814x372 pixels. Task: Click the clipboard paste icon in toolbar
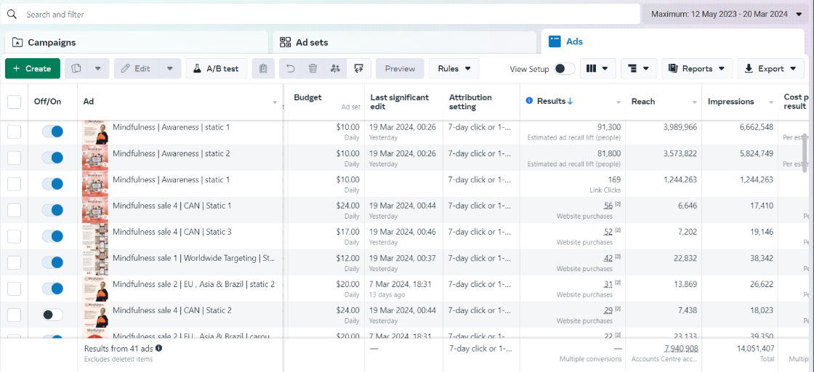click(263, 68)
